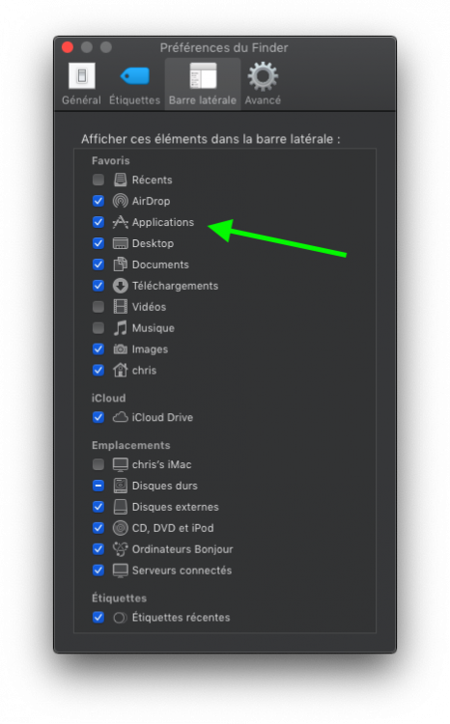The image size is (450, 724).
Task: Toggle the Disques durs mixed-state checkbox
Action: tap(98, 486)
